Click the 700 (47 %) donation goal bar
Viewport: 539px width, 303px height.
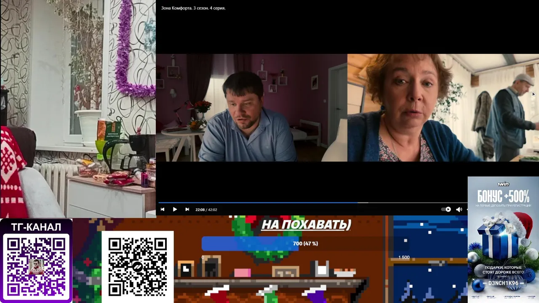point(305,244)
